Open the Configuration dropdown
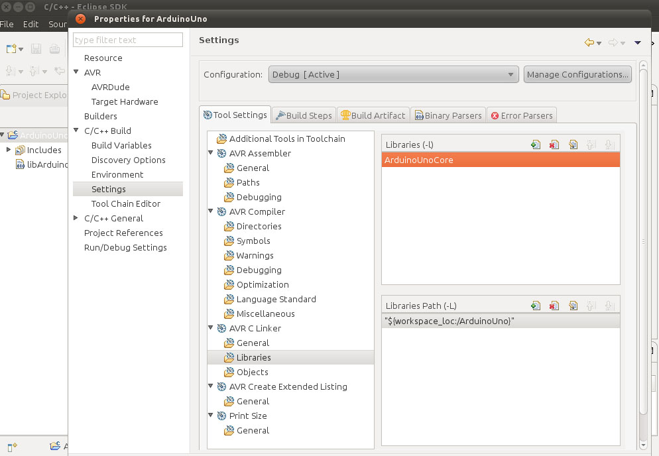 (393, 74)
